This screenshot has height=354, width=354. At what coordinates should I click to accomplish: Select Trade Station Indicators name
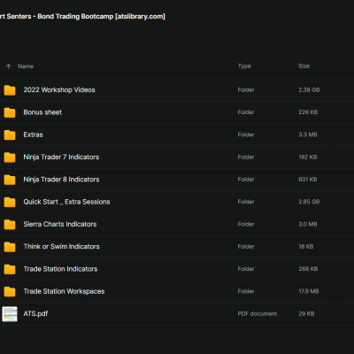(60, 269)
